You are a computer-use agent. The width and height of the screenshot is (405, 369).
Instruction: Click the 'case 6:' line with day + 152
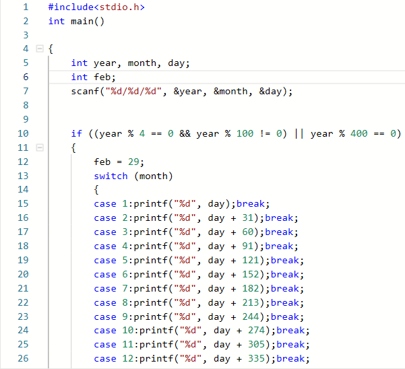click(x=199, y=274)
